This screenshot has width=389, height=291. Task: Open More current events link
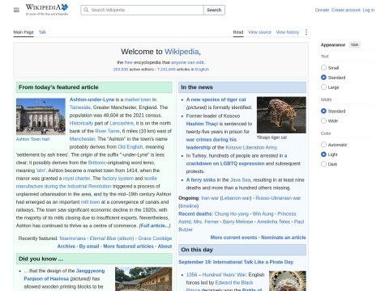pyautogui.click(x=233, y=238)
